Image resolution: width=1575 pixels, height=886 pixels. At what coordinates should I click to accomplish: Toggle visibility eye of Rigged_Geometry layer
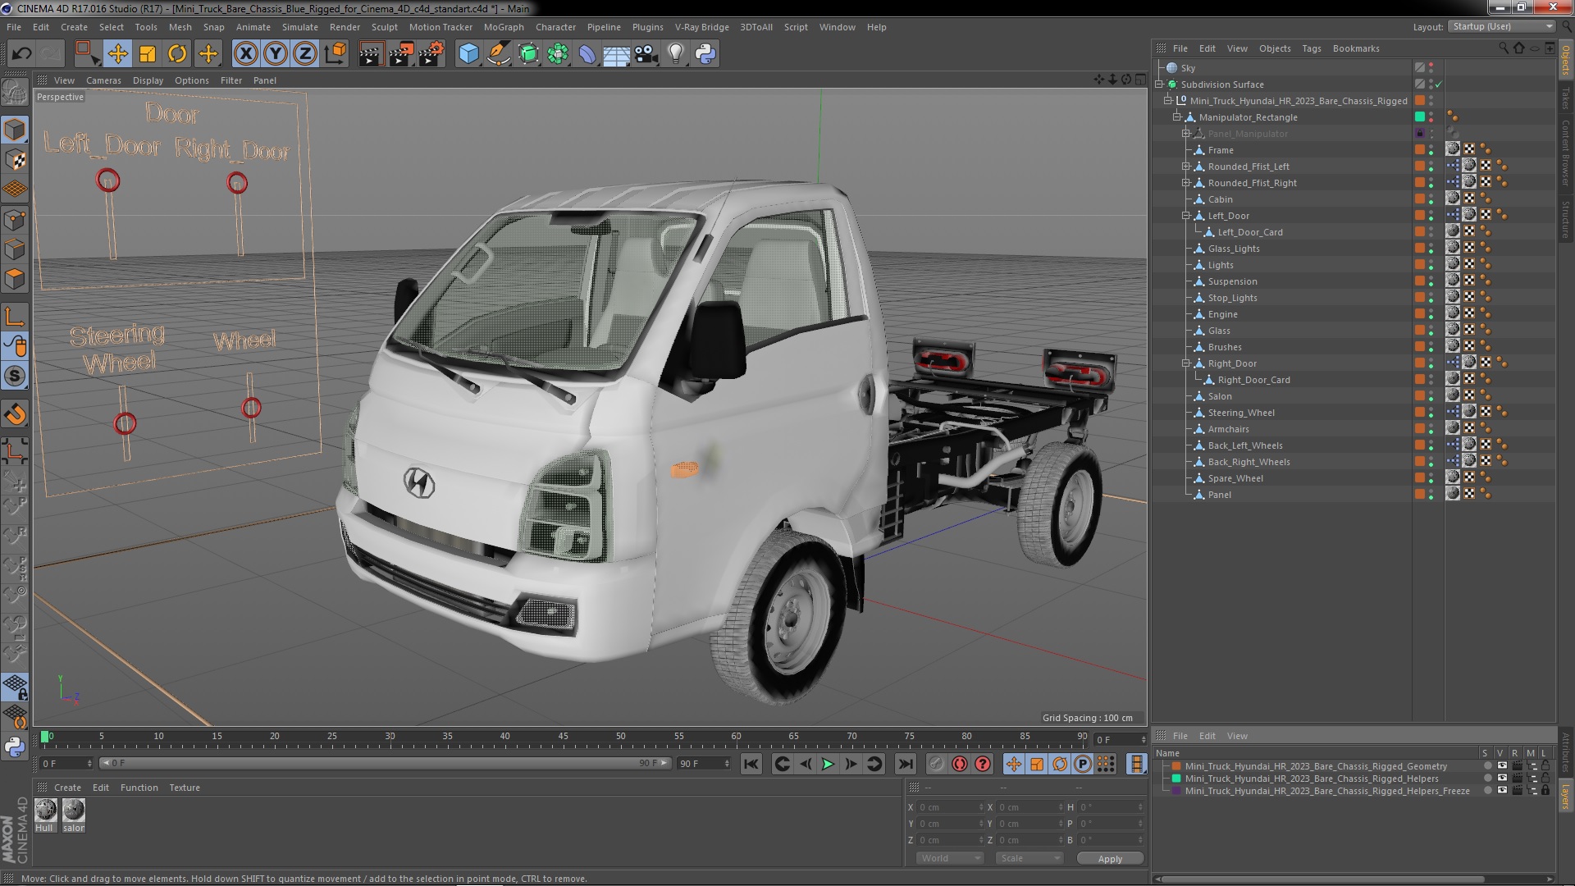[x=1502, y=766]
